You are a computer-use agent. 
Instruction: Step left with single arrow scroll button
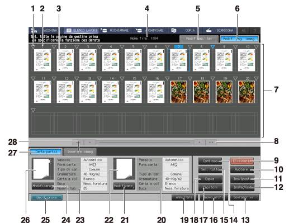tap(90, 143)
